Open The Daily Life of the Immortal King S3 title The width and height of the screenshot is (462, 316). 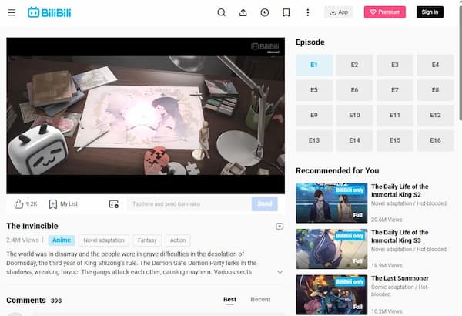click(x=400, y=237)
